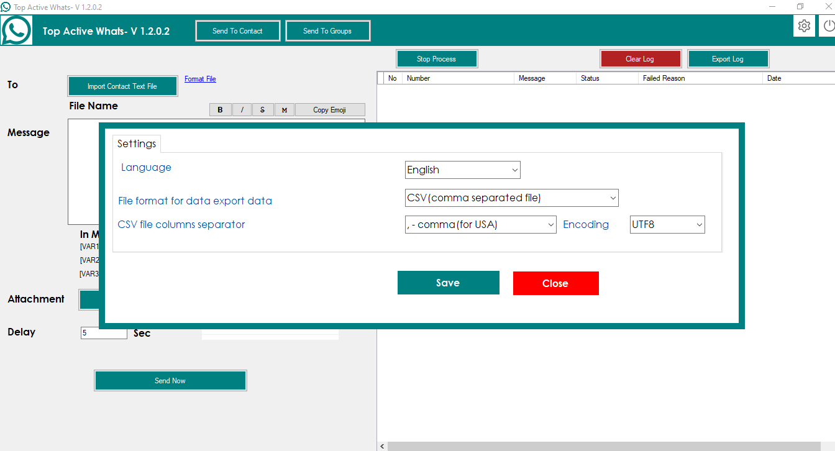Open the Encoding UTF8 dropdown
The height and width of the screenshot is (451, 835).
[667, 224]
